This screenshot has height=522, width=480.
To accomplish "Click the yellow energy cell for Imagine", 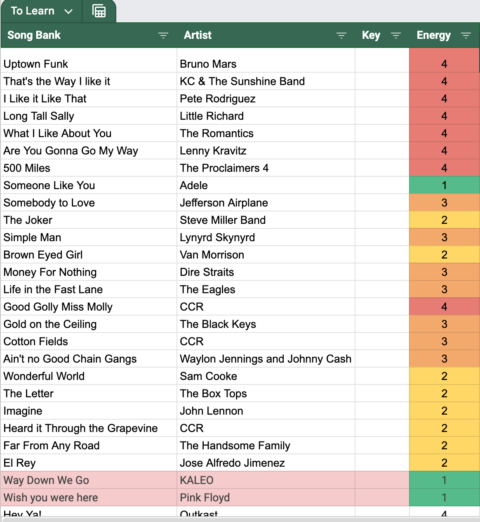I will [444, 410].
